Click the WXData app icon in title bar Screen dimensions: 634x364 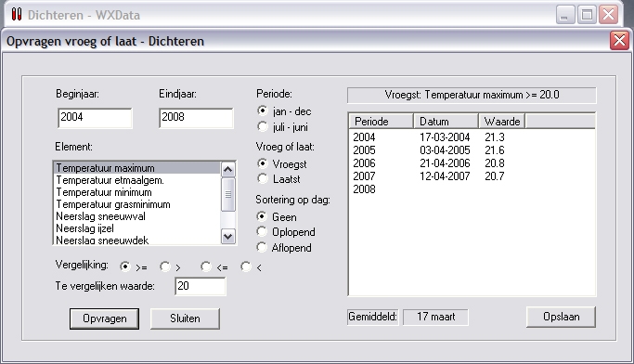tap(16, 15)
